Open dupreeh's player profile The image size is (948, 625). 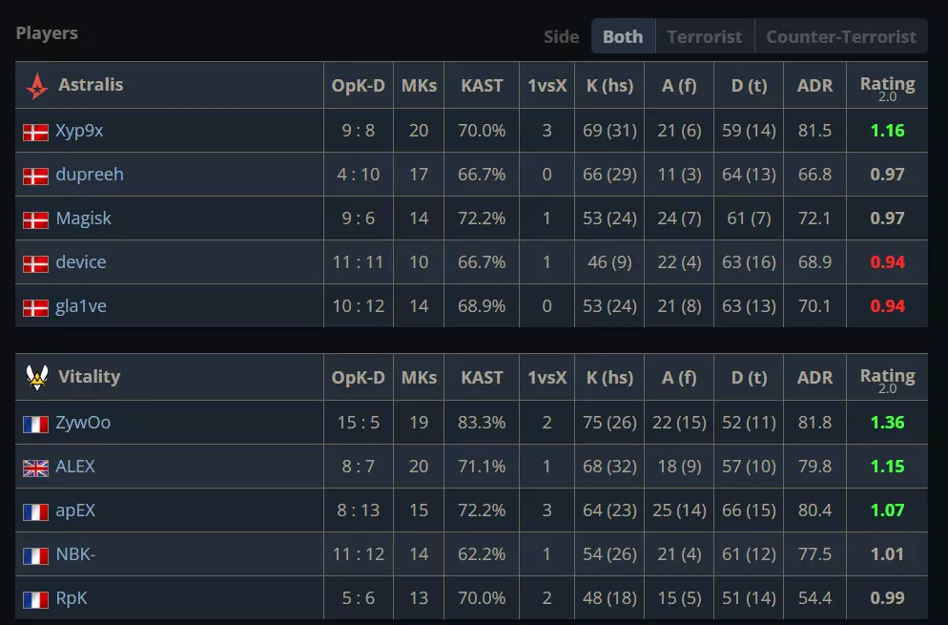click(x=89, y=175)
